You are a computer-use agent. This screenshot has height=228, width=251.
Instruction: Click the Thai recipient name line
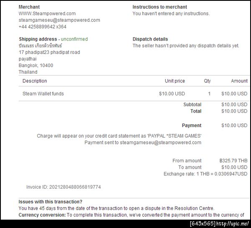coord(40,46)
